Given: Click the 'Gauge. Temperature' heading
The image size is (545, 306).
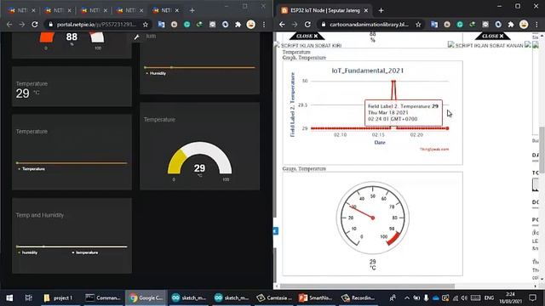Looking at the screenshot, I should pos(304,168).
